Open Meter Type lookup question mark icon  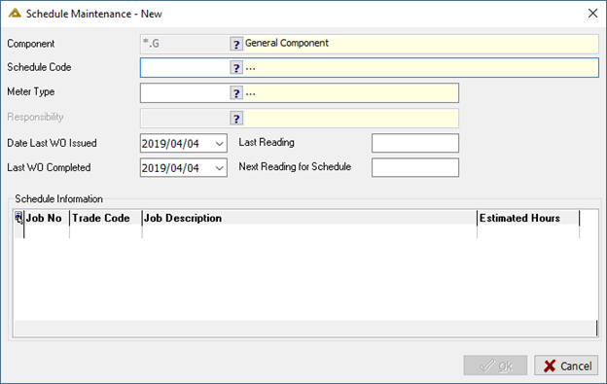pyautogui.click(x=236, y=93)
